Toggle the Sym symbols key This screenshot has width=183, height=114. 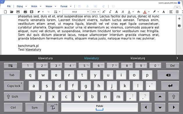[35, 108]
